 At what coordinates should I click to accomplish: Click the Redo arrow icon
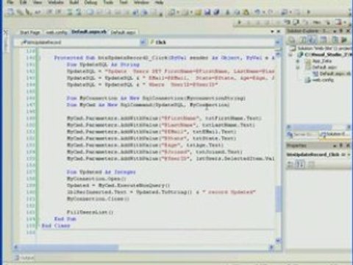click(x=271, y=12)
